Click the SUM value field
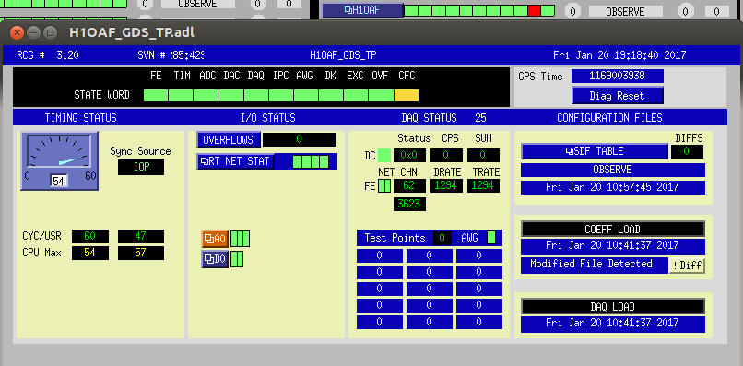 pyautogui.click(x=483, y=155)
